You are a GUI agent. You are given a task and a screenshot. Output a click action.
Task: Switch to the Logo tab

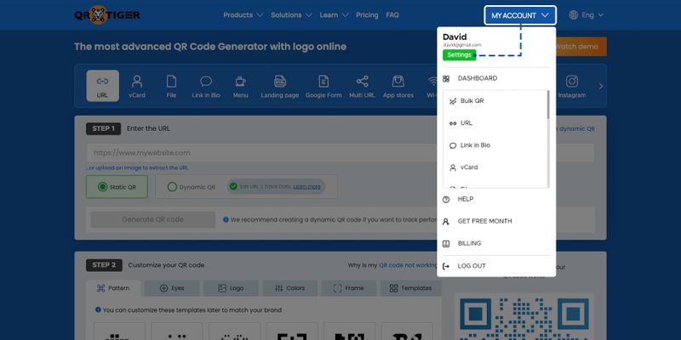pos(231,288)
